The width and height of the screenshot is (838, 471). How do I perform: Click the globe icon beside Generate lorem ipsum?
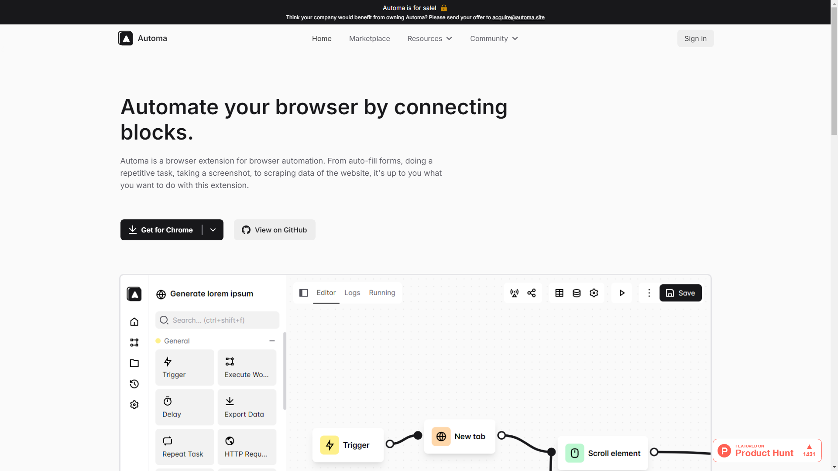pyautogui.click(x=161, y=294)
